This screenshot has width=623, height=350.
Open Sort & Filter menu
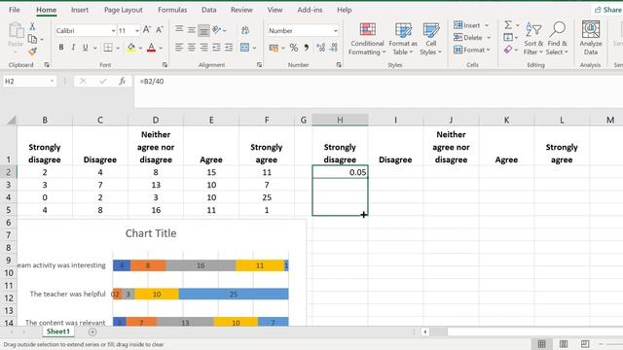coord(533,39)
